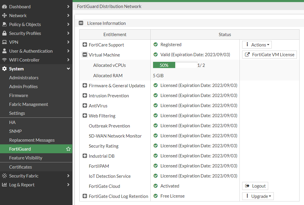304x205 pixels.
Task: Click green check icon beside Registered
Action: [155, 45]
